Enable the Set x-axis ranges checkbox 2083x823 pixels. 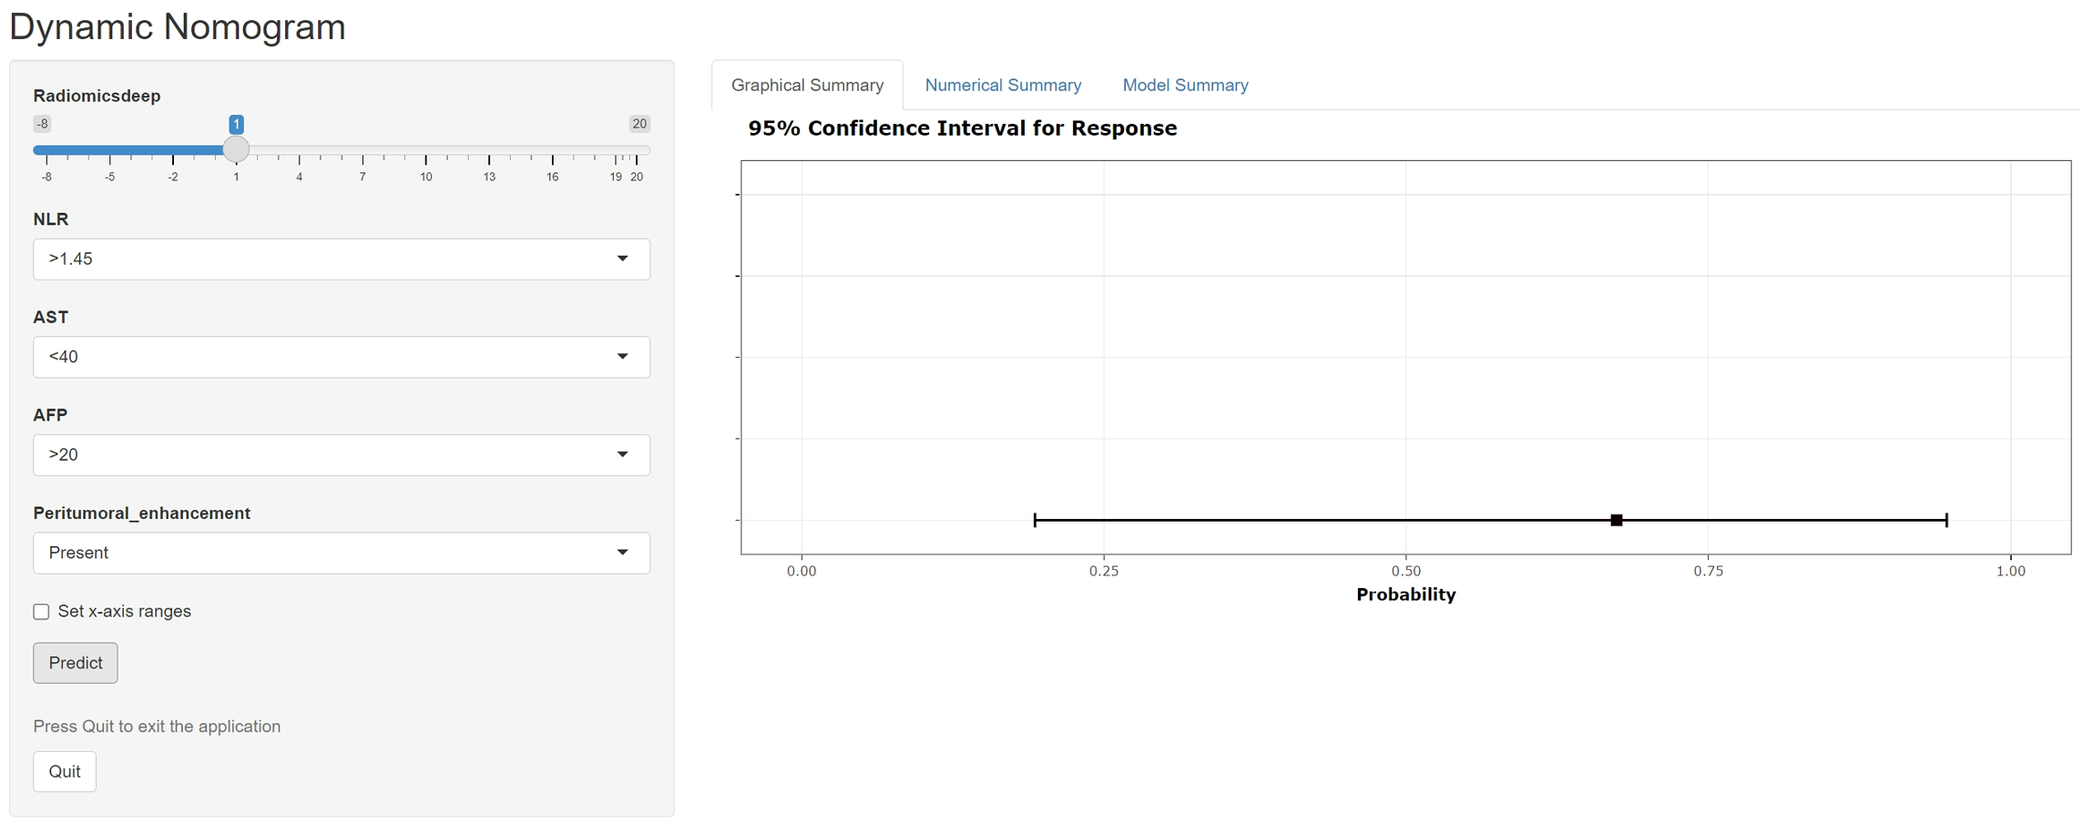(42, 612)
